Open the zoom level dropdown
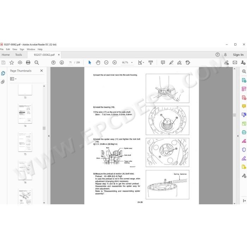The width and height of the screenshot is (247, 247). pos(132,62)
